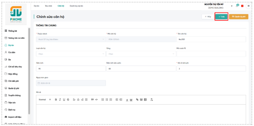
Task: Open the Loại căn hộ dropdown
Action: [71, 54]
